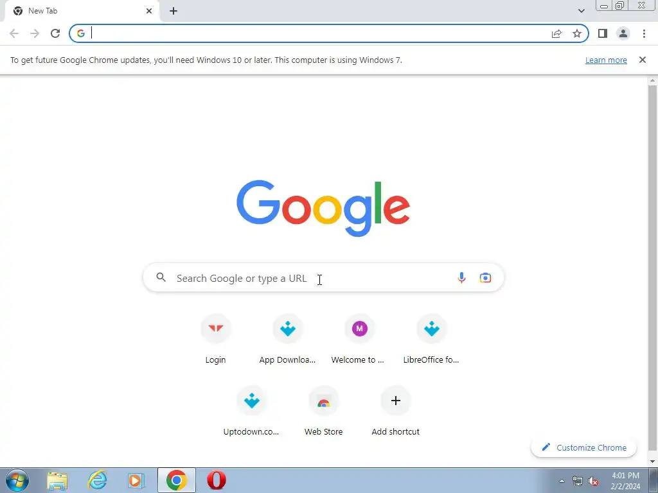This screenshot has height=493, width=658.
Task: Start voice search with the microphone icon
Action: coord(461,277)
